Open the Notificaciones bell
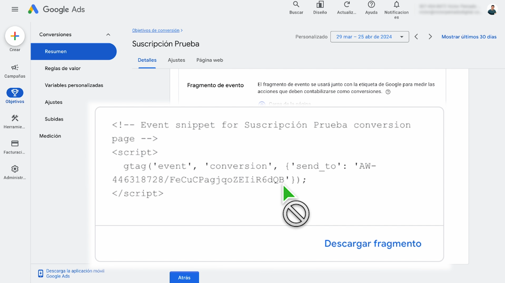Viewport: 505px width, 283px height. click(x=397, y=10)
